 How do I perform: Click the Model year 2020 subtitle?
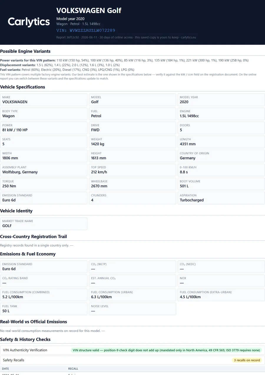(x=70, y=19)
